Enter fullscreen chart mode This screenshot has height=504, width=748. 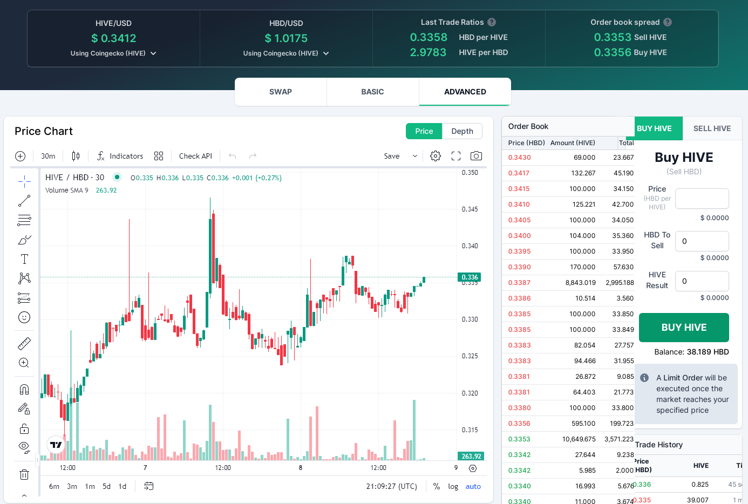coord(456,156)
